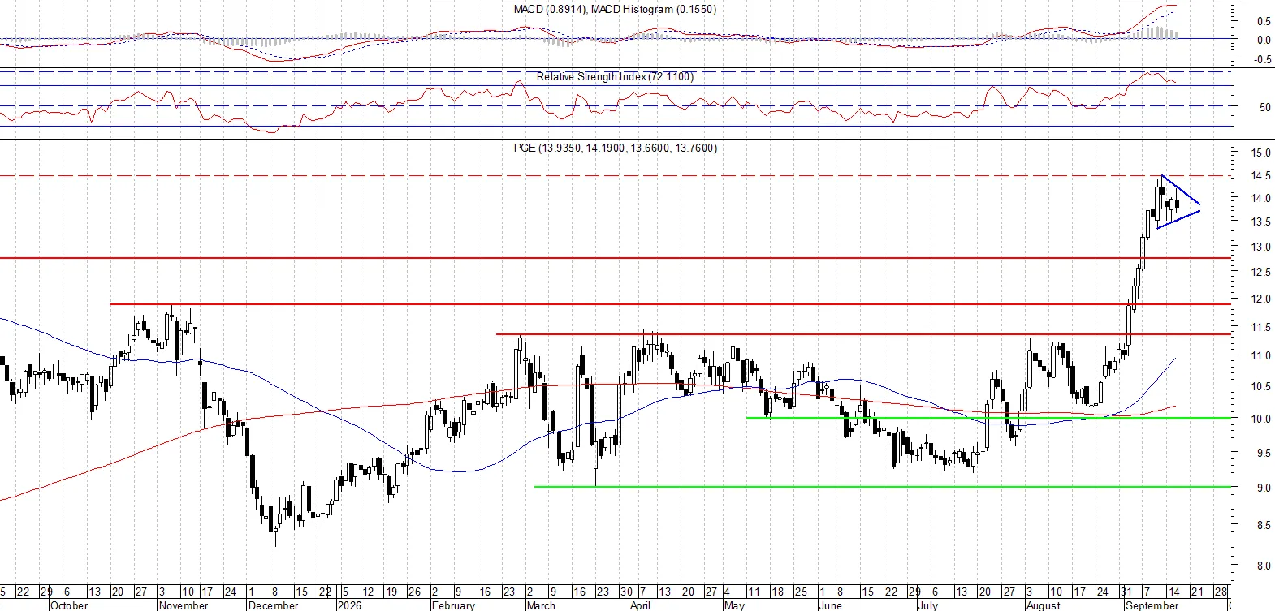Click the 10.0 price axis label
Viewport: 1275px width, 611px height.
coord(1260,419)
